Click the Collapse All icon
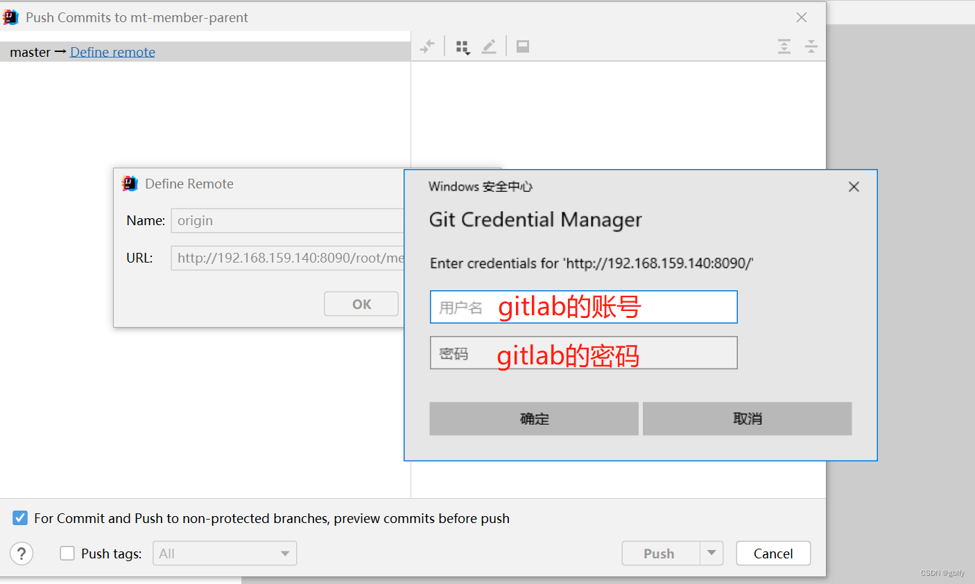Image resolution: width=975 pixels, height=584 pixels. tap(811, 46)
